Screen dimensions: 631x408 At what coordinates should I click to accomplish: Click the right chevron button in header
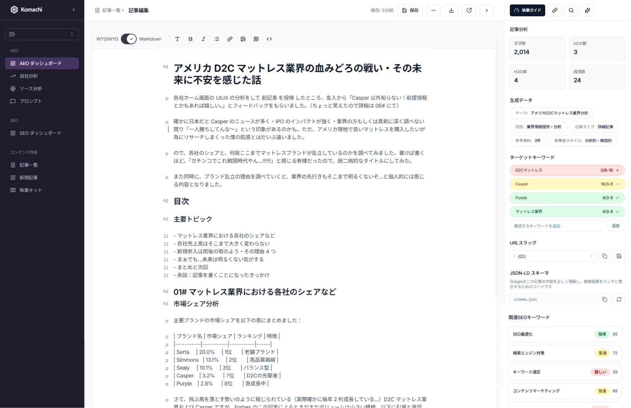(487, 10)
